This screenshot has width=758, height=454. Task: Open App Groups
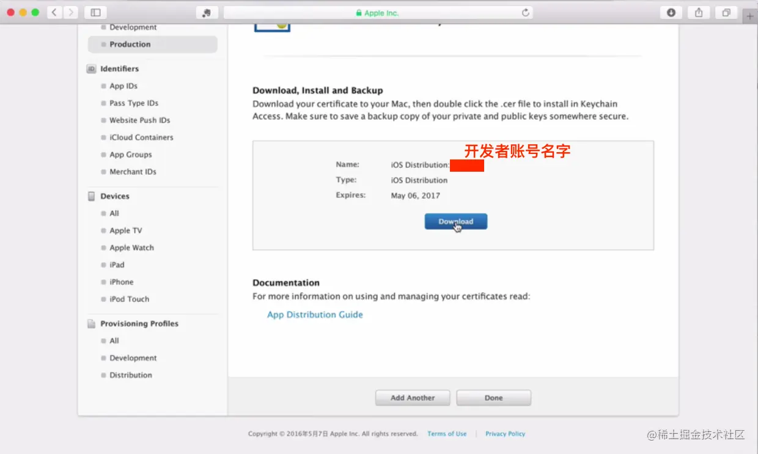click(x=130, y=155)
